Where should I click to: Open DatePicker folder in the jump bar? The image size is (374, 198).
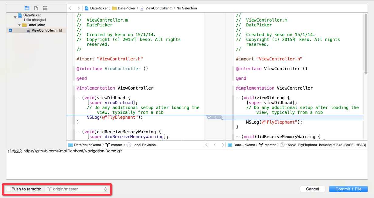[x=124, y=8]
